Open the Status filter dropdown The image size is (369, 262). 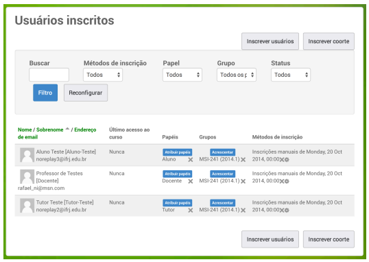[x=291, y=75]
